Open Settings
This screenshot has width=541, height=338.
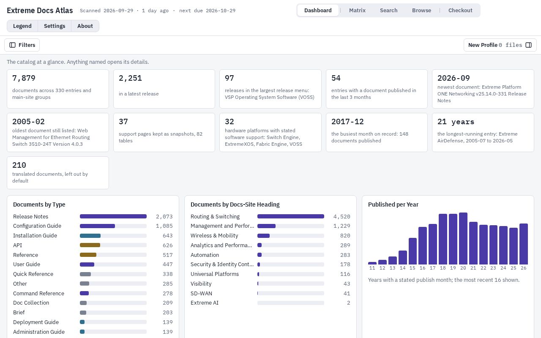tap(55, 26)
